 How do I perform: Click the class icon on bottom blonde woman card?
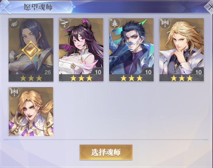click(14, 92)
